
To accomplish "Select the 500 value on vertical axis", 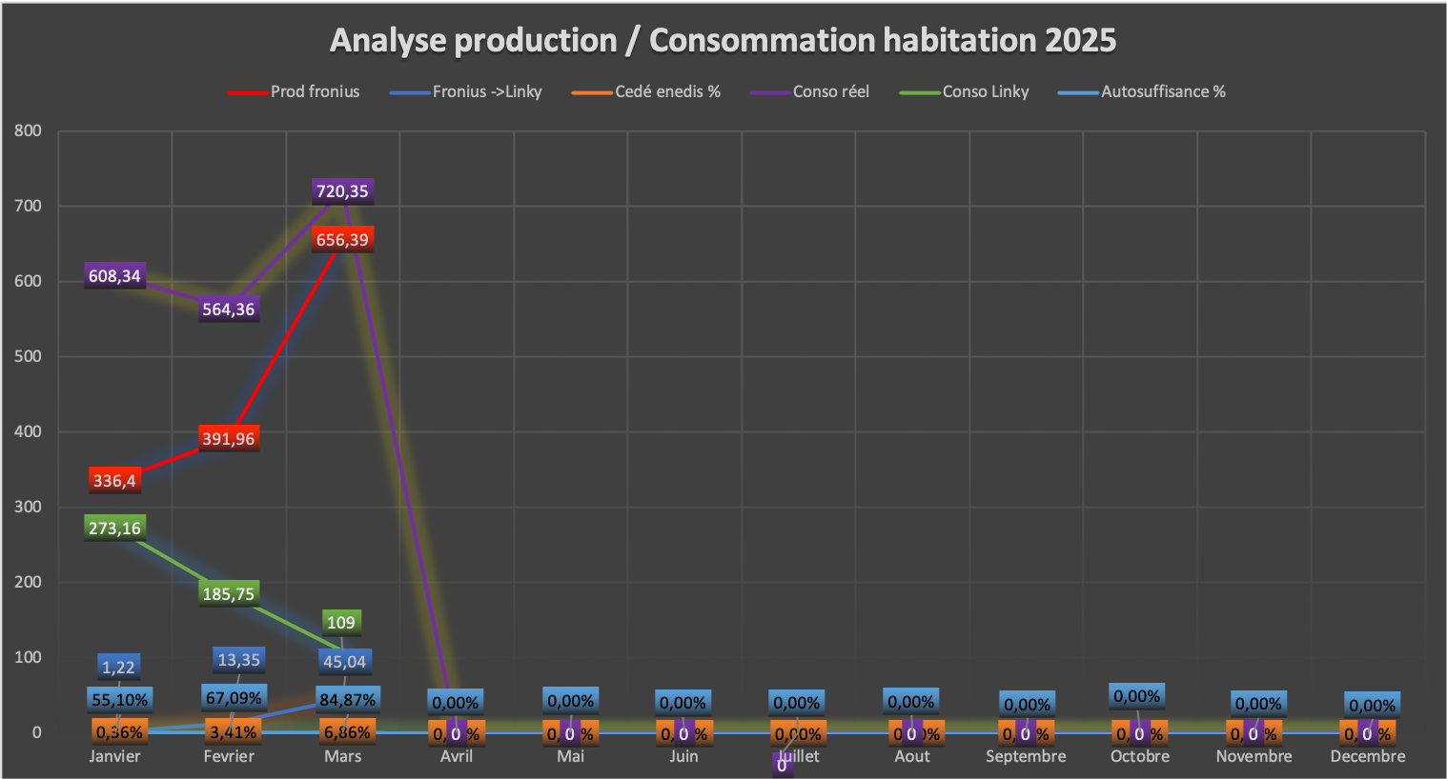I will coord(28,356).
